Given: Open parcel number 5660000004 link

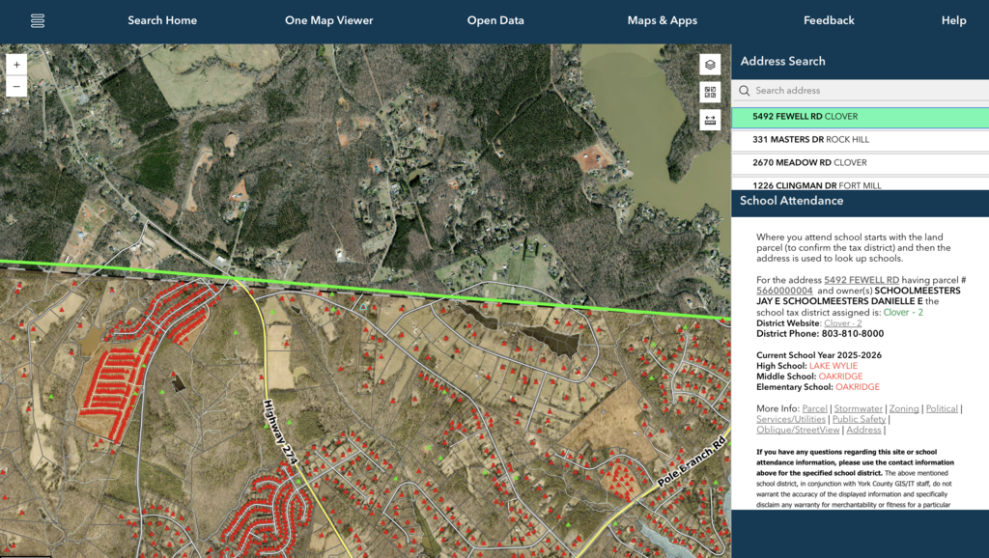Looking at the screenshot, I should (x=783, y=291).
